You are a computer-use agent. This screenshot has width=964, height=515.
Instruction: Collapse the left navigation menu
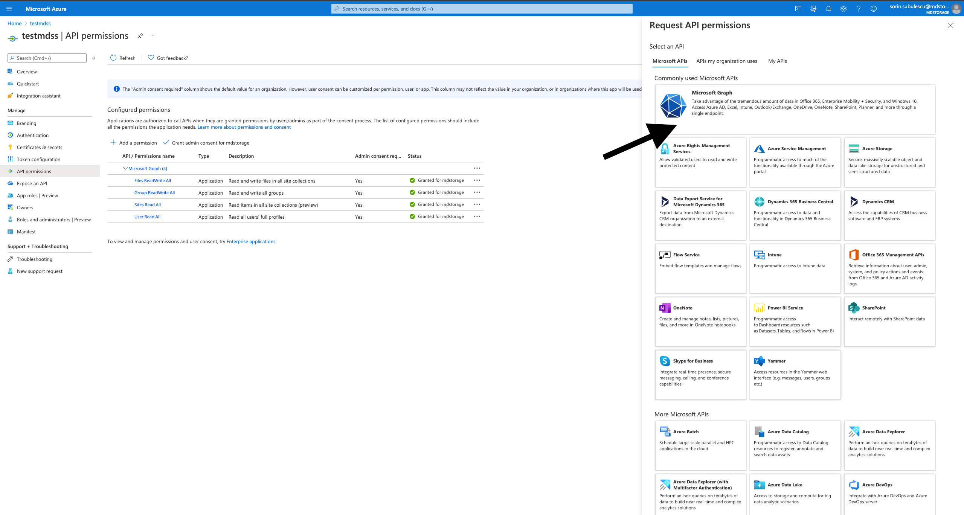click(94, 58)
